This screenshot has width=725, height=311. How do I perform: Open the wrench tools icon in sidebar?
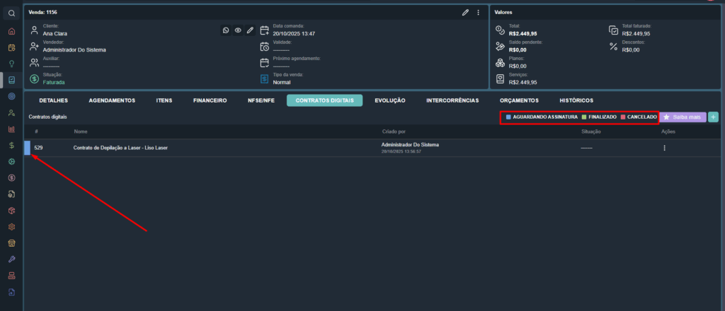11,259
